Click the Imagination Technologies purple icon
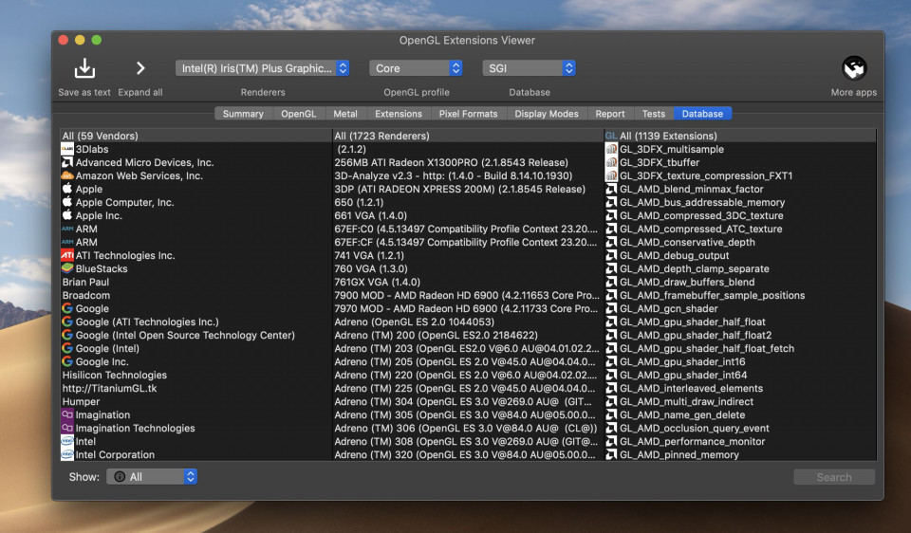Screen dimensions: 911x533 click(x=67, y=428)
